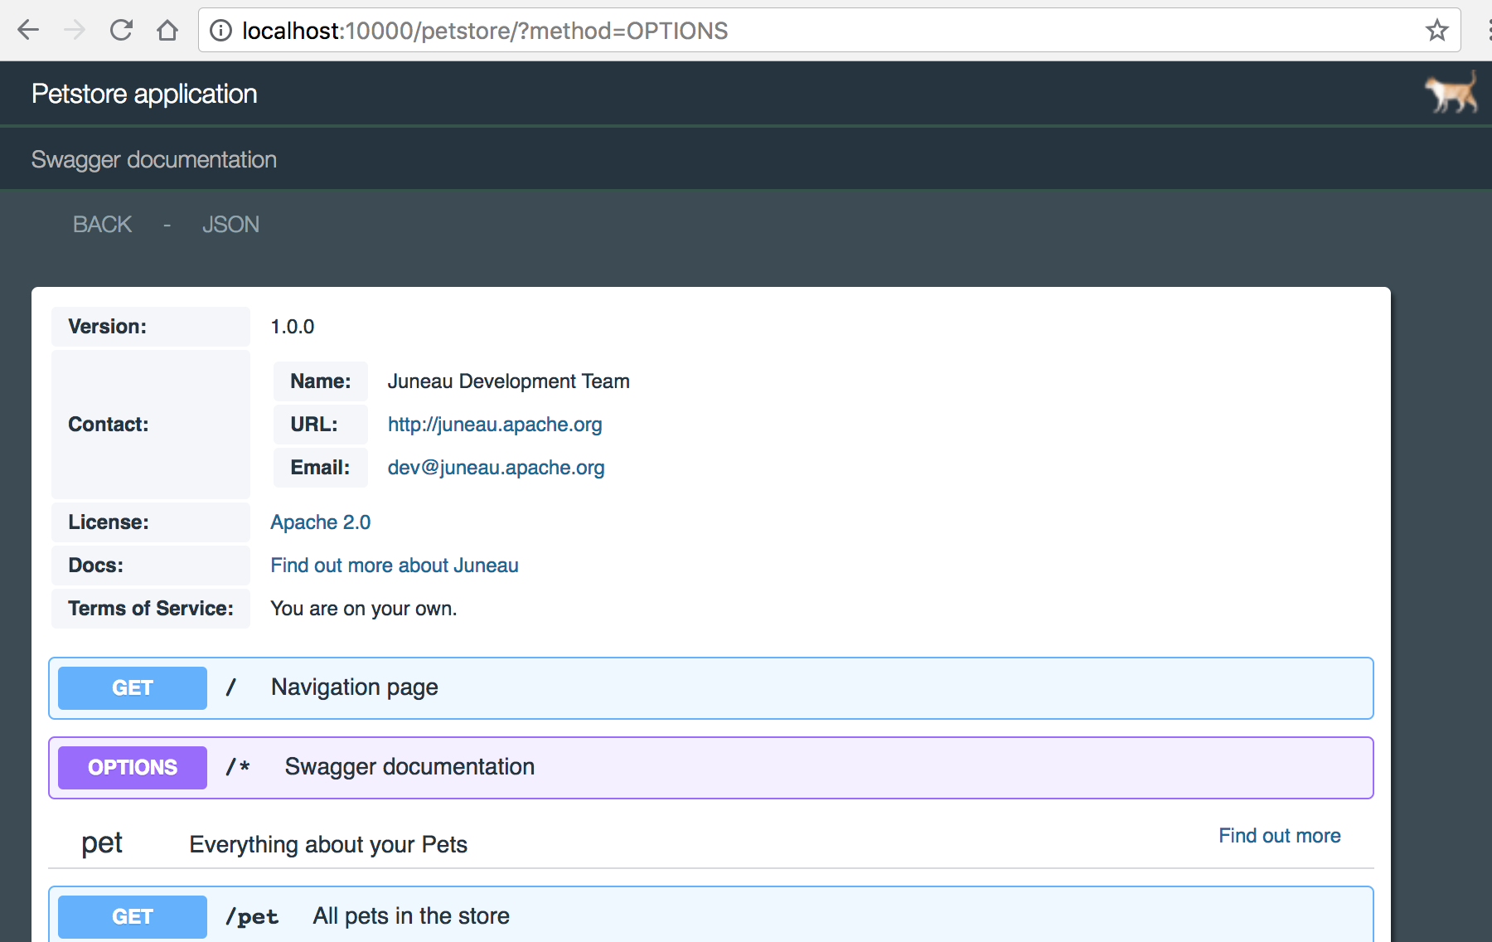Open the juneau.apache.org URL link
This screenshot has height=942, width=1492.
494,424
